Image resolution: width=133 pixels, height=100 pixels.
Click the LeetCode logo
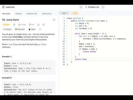8,7
